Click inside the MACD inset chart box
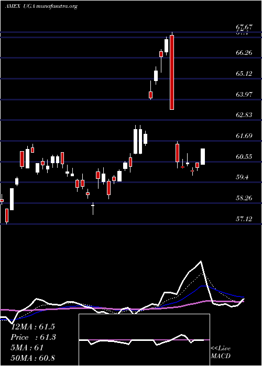Screen dimensions: 262x366 tap(144, 340)
